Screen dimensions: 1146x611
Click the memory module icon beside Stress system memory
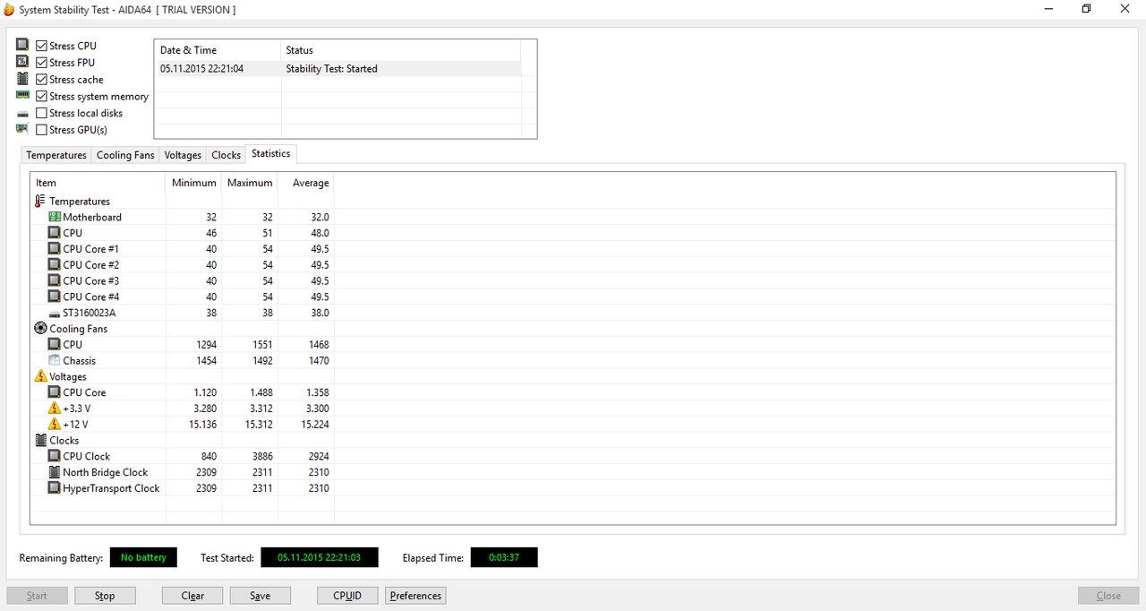coord(22,95)
